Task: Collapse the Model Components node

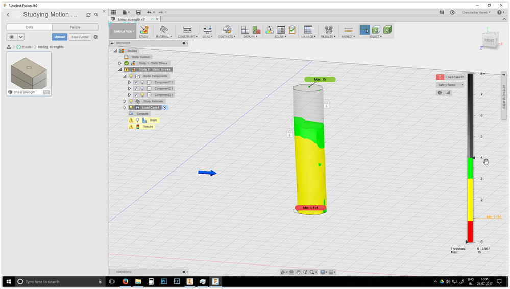Action: pos(125,76)
